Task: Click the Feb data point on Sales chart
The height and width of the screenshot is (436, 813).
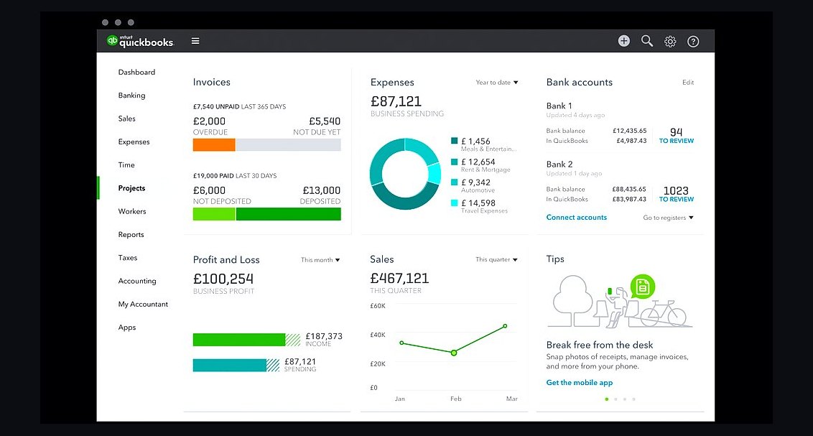Action: 454,353
